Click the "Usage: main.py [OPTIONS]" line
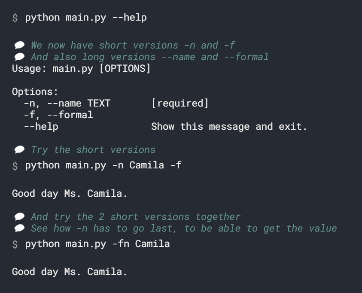Viewport: 362px width, 293px height. pos(81,68)
